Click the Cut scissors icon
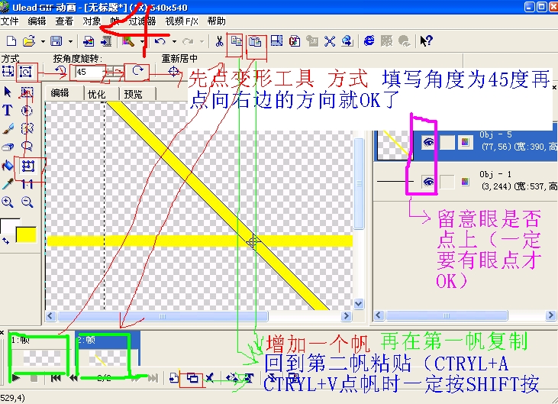 pyautogui.click(x=219, y=40)
